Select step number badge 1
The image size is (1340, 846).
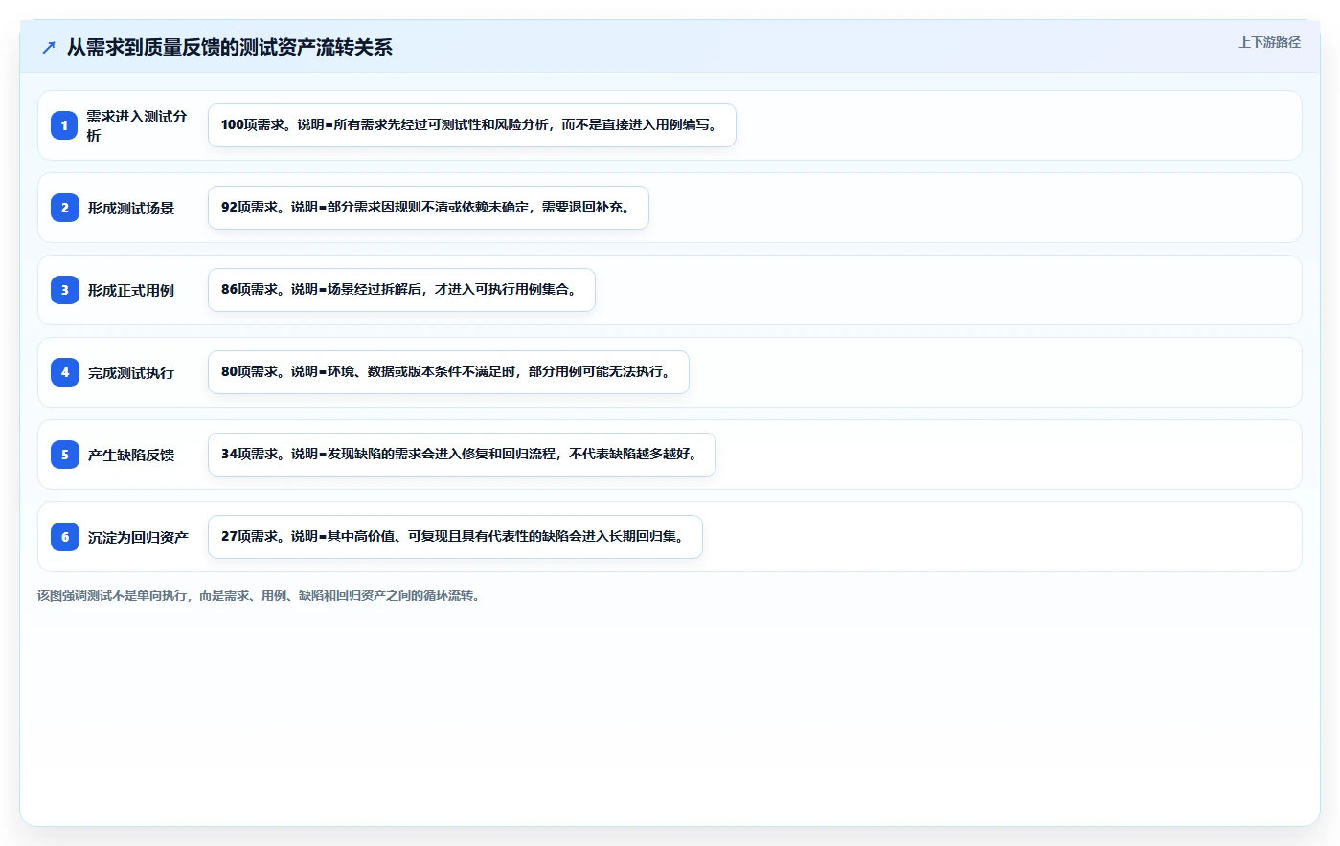(x=64, y=125)
